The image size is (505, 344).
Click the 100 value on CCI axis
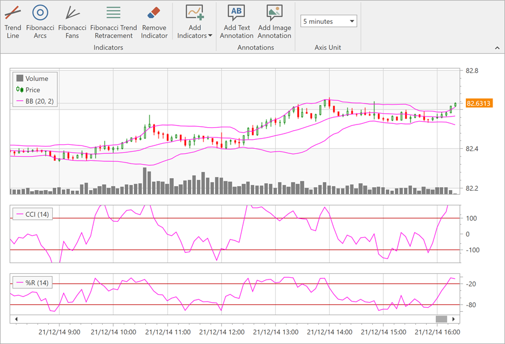(471, 218)
